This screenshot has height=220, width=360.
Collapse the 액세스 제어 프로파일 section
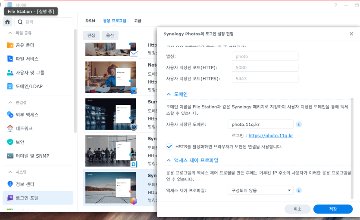click(x=169, y=160)
